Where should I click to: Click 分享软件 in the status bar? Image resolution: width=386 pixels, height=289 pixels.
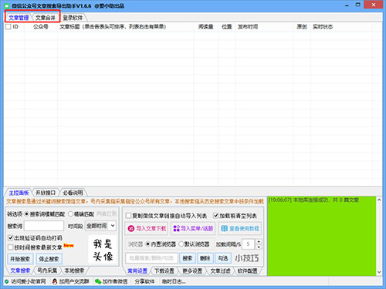click(144, 281)
